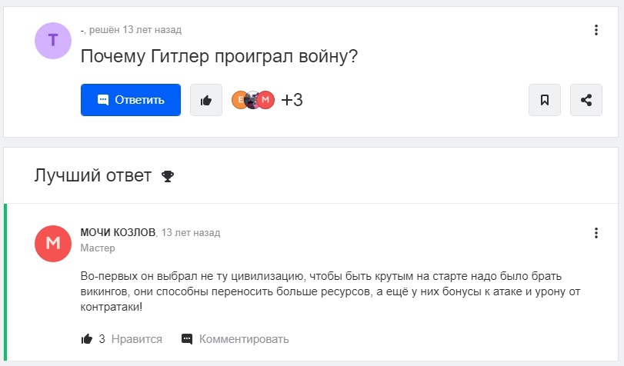Viewport: 624px width, 366px height.
Task: Click the trophy icon beside Лучший ответ
Action: click(168, 177)
